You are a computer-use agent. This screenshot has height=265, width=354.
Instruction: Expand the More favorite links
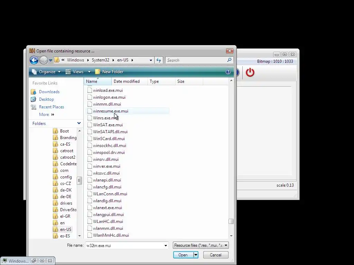pos(47,115)
